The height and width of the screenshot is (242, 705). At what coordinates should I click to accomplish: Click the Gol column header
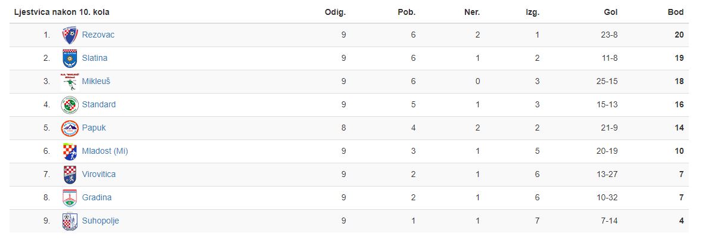pyautogui.click(x=611, y=12)
